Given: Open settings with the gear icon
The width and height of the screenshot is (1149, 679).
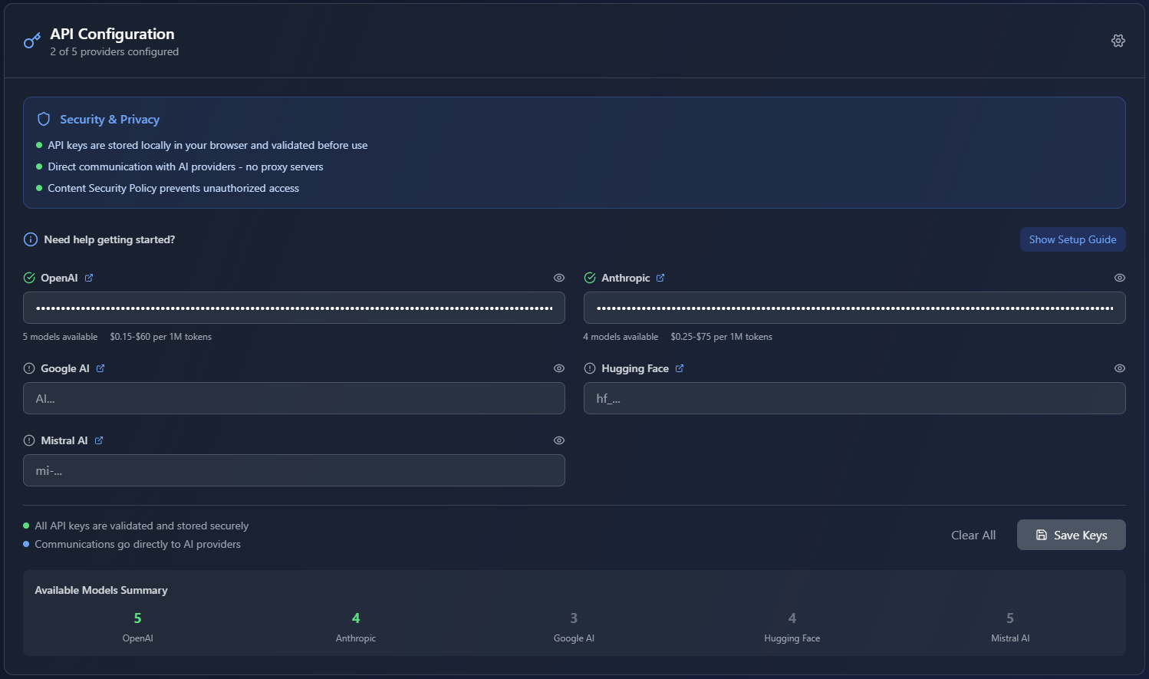Looking at the screenshot, I should pos(1118,41).
